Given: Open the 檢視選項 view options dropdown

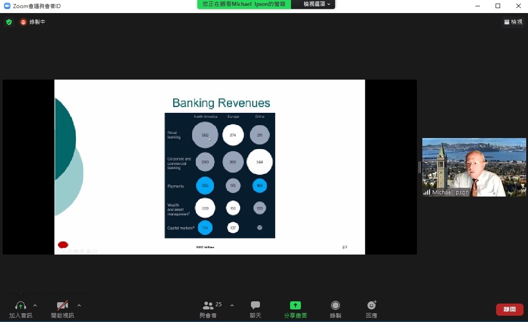Looking at the screenshot, I should click(x=317, y=4).
